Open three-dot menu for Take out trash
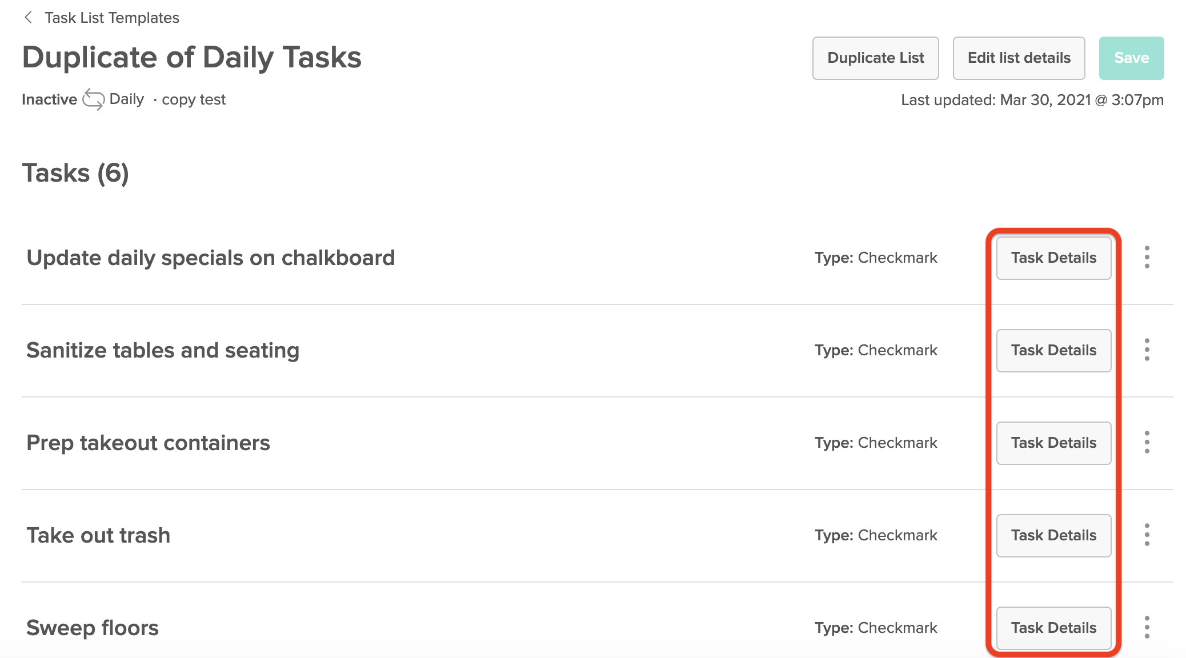The height and width of the screenshot is (658, 1186). tap(1147, 535)
